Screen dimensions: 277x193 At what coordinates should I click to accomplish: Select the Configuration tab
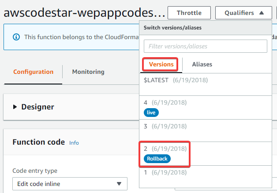click(x=33, y=72)
